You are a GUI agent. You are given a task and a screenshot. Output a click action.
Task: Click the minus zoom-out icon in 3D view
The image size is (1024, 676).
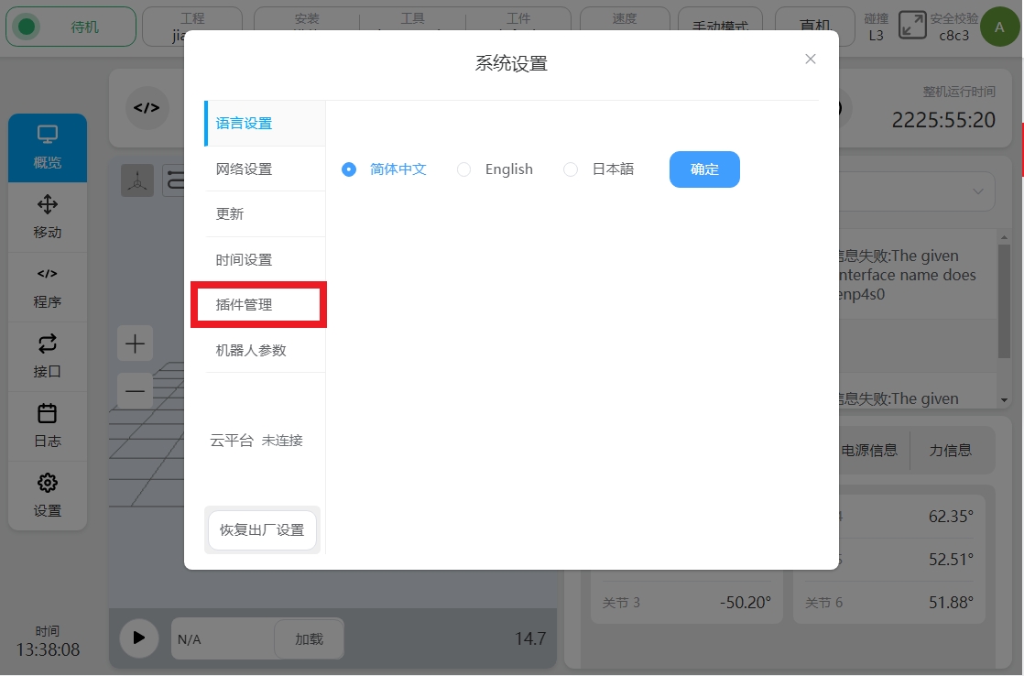click(x=135, y=391)
